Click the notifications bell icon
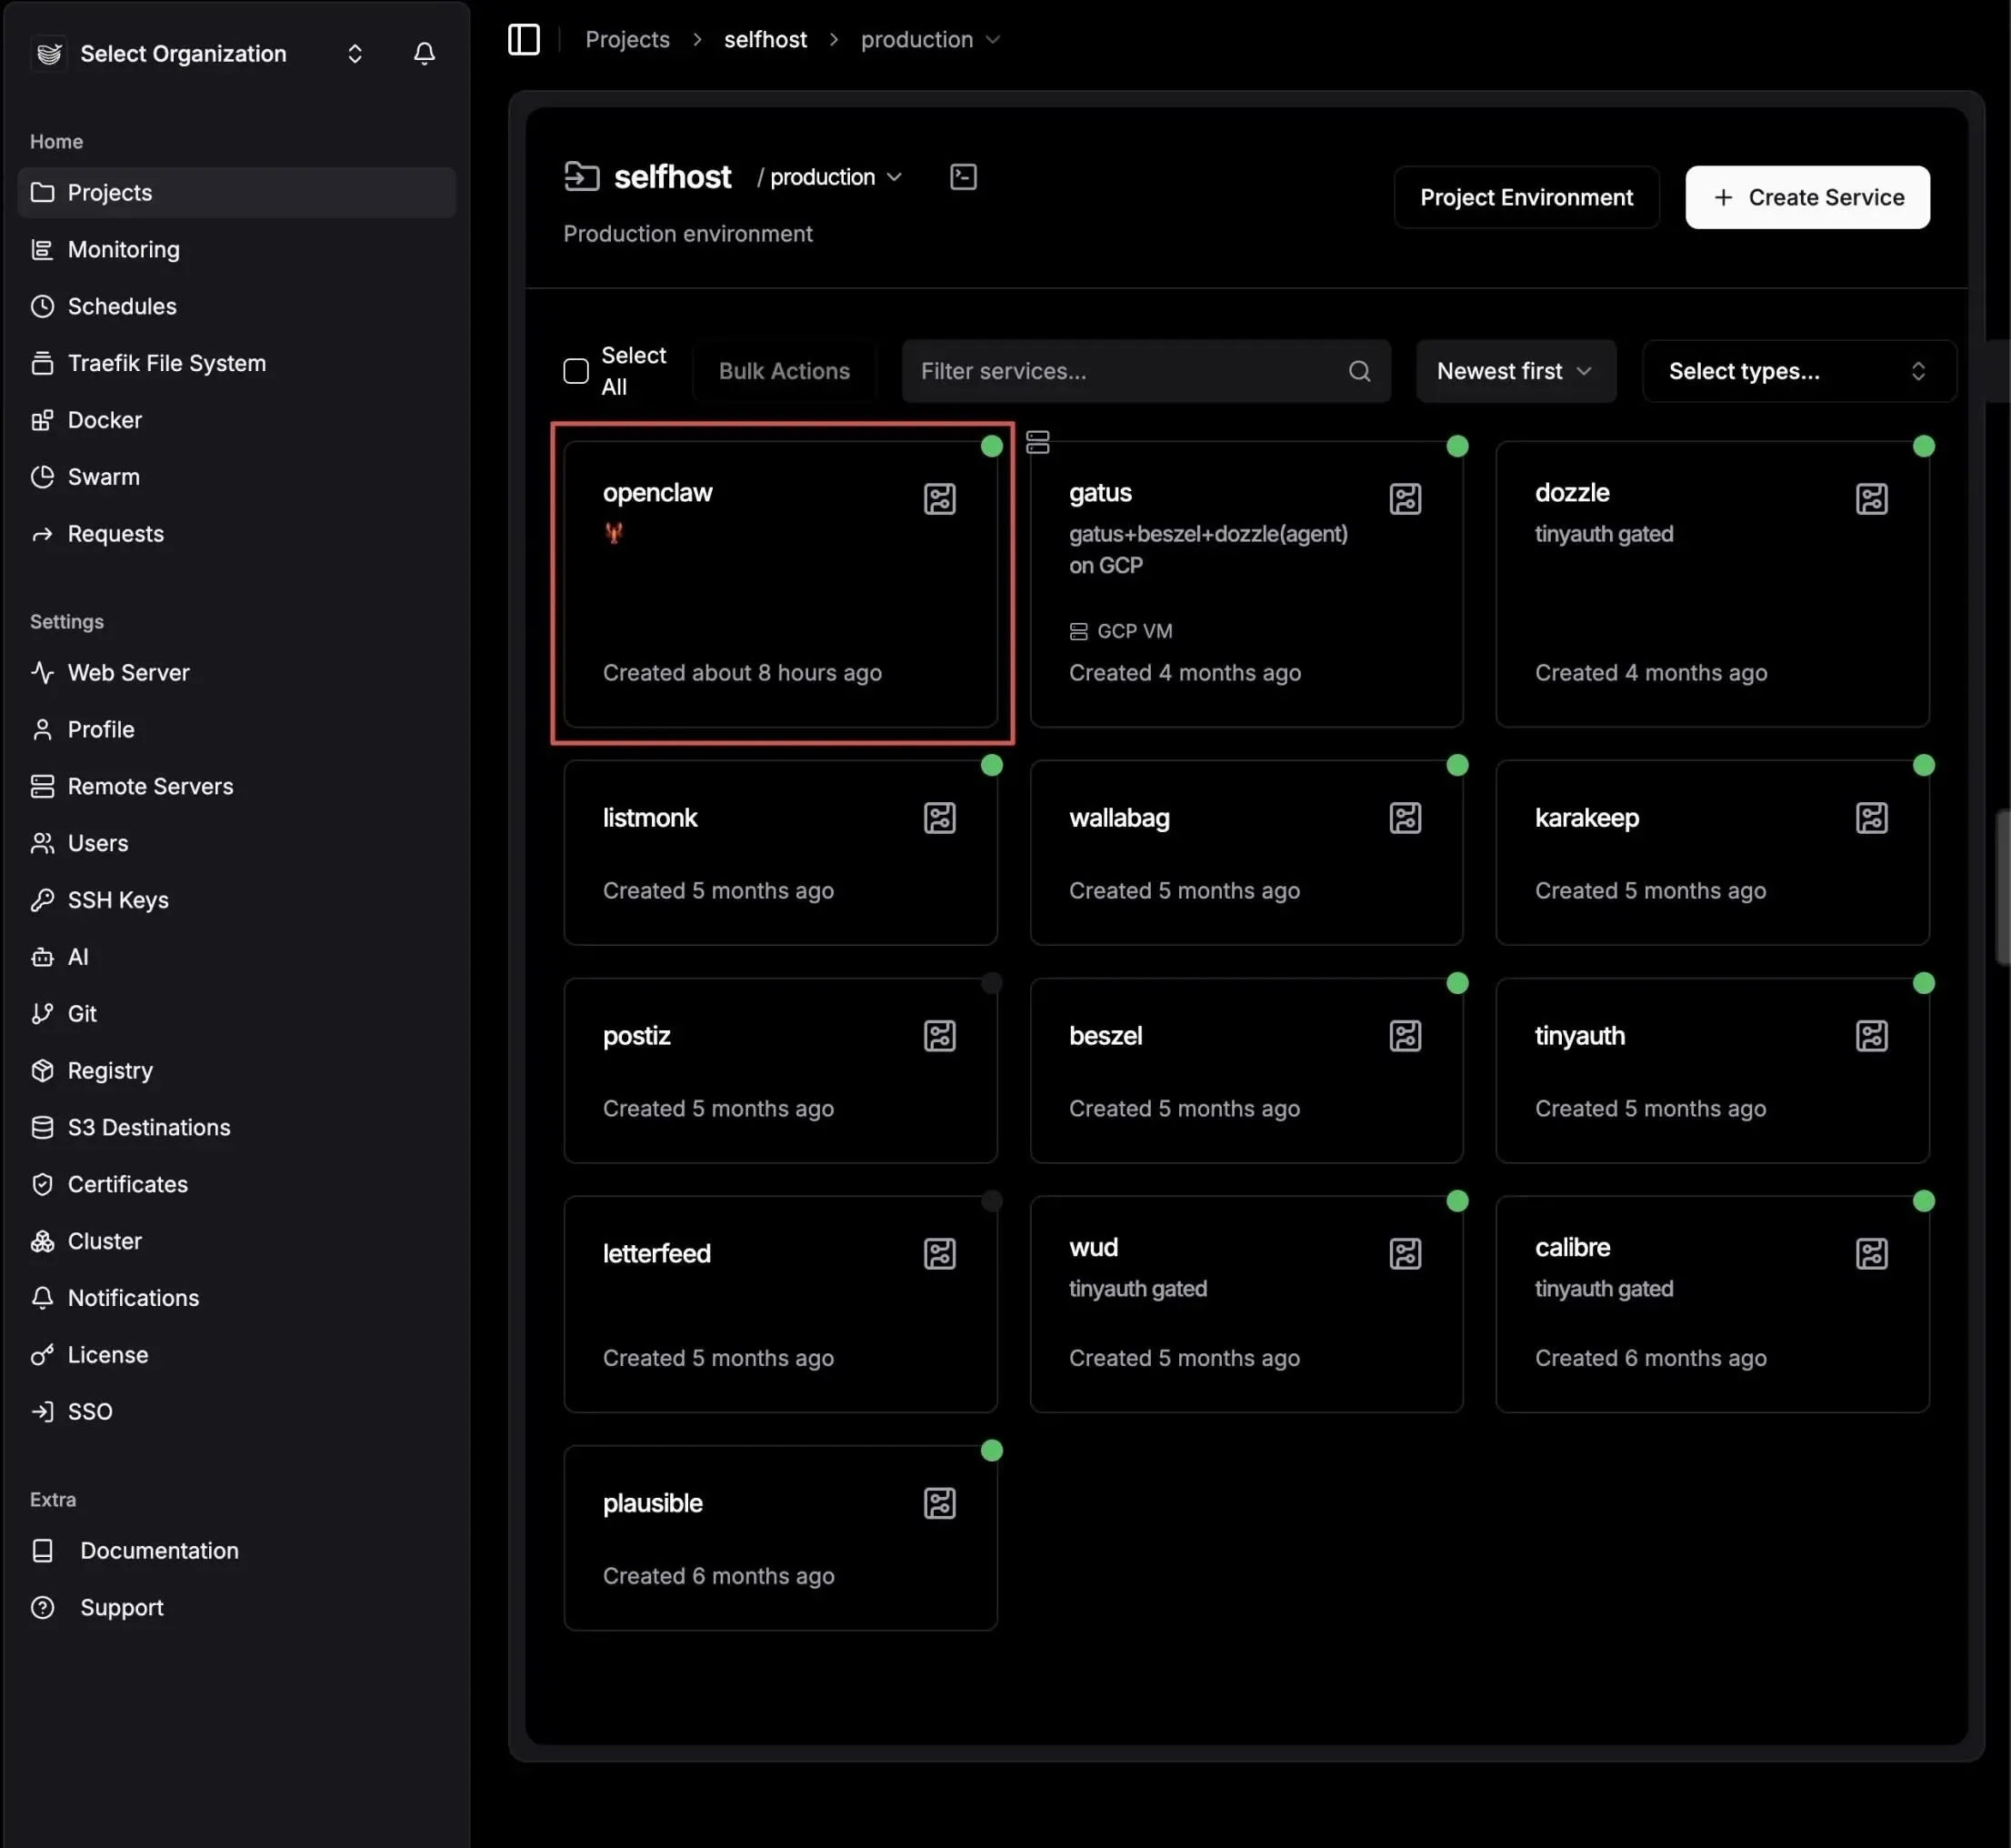2011x1848 pixels. [424, 53]
